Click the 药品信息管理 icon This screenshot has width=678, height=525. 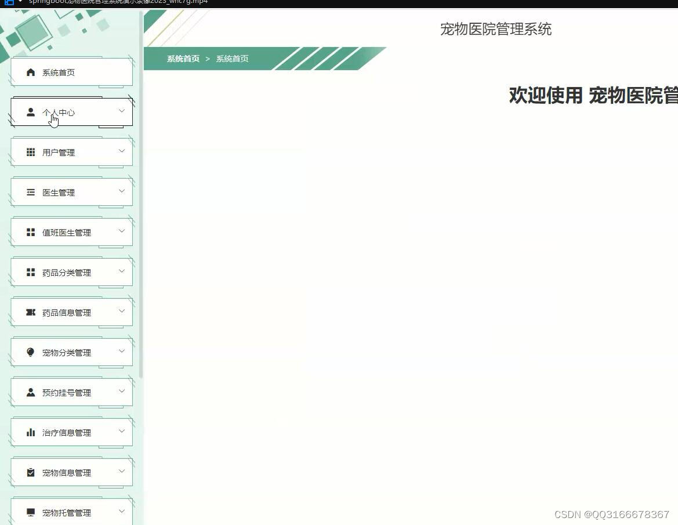(x=31, y=312)
